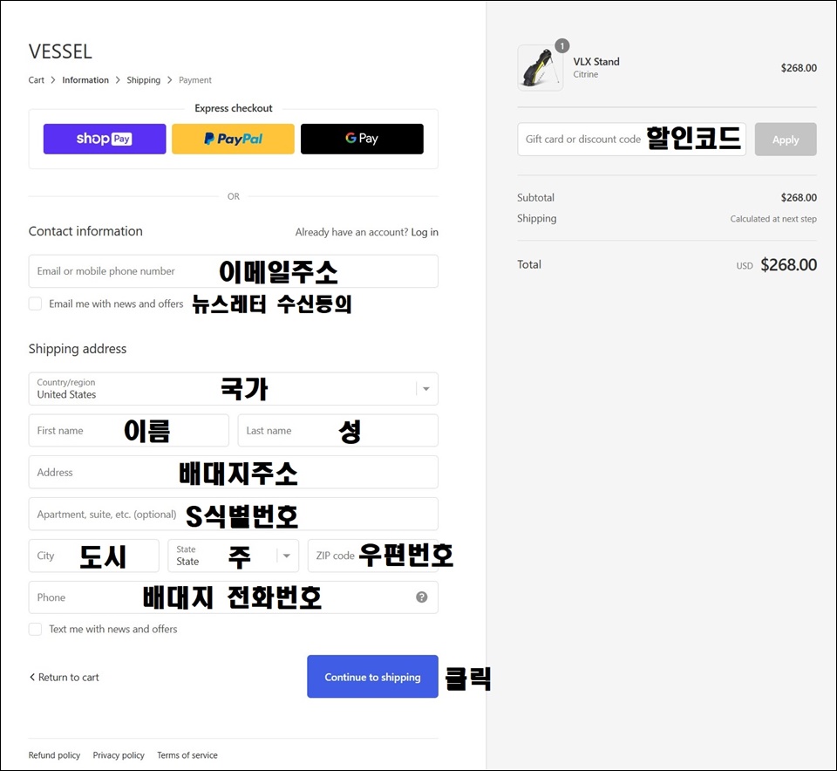
Task: Select the Information breadcrumb step
Action: tap(85, 80)
